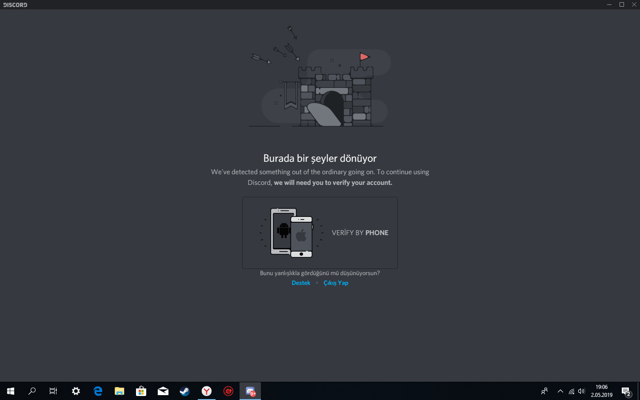Open taskbar search magnifier

32,391
